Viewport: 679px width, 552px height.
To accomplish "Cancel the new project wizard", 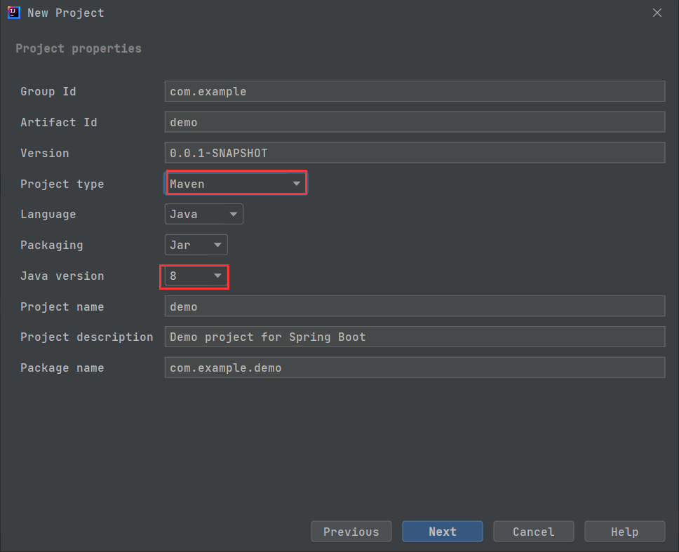I will 533,532.
